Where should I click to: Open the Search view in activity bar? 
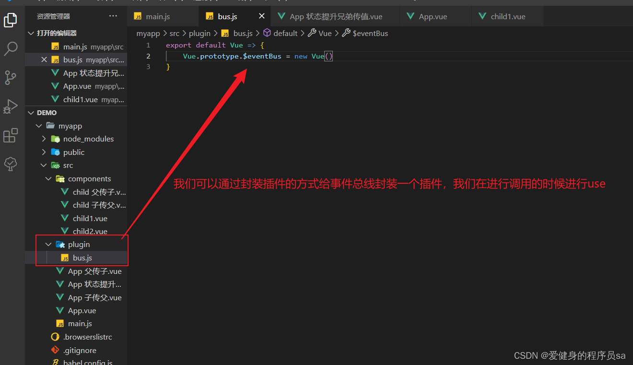pos(11,48)
